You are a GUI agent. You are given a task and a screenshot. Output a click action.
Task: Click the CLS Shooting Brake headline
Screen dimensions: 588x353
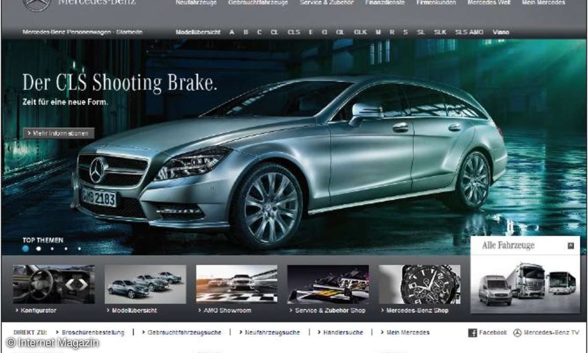[x=120, y=83]
